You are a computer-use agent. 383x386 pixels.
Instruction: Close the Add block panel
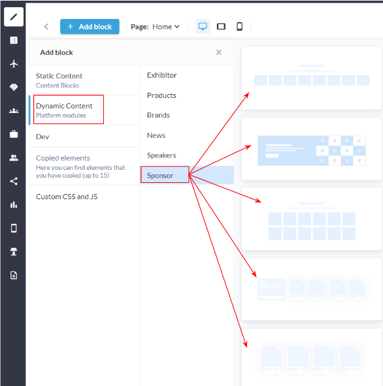pos(219,52)
